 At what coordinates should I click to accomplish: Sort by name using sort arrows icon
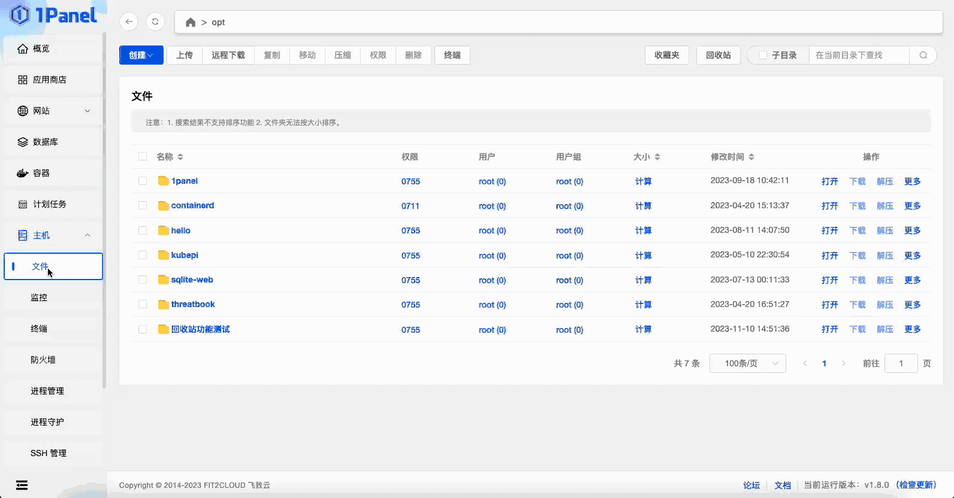[x=180, y=157]
